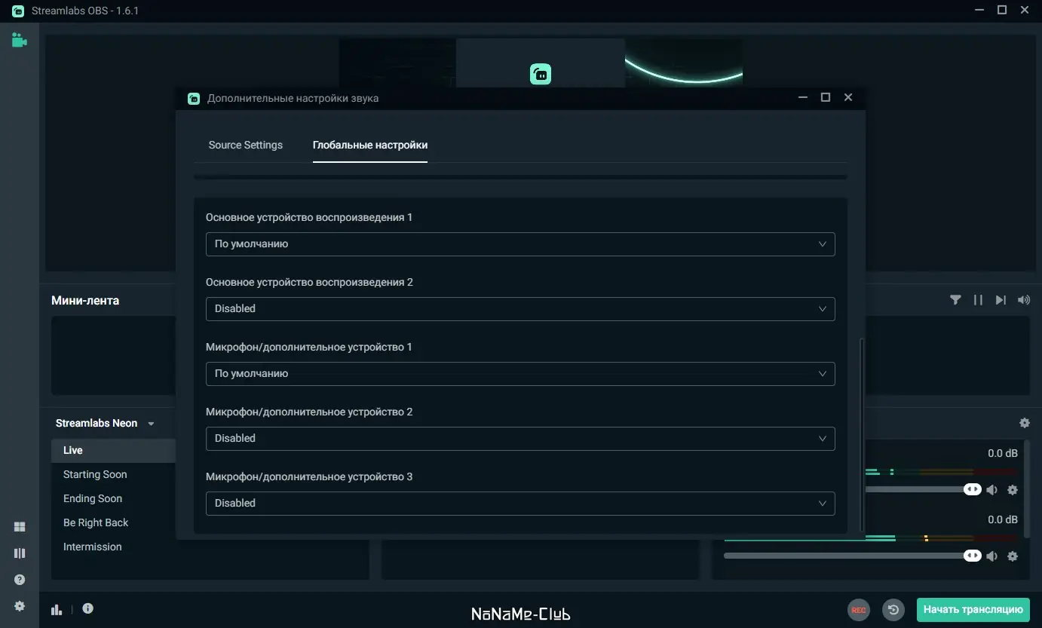Click the Streamlabs OBS - 1.6.1 window title

click(85, 11)
